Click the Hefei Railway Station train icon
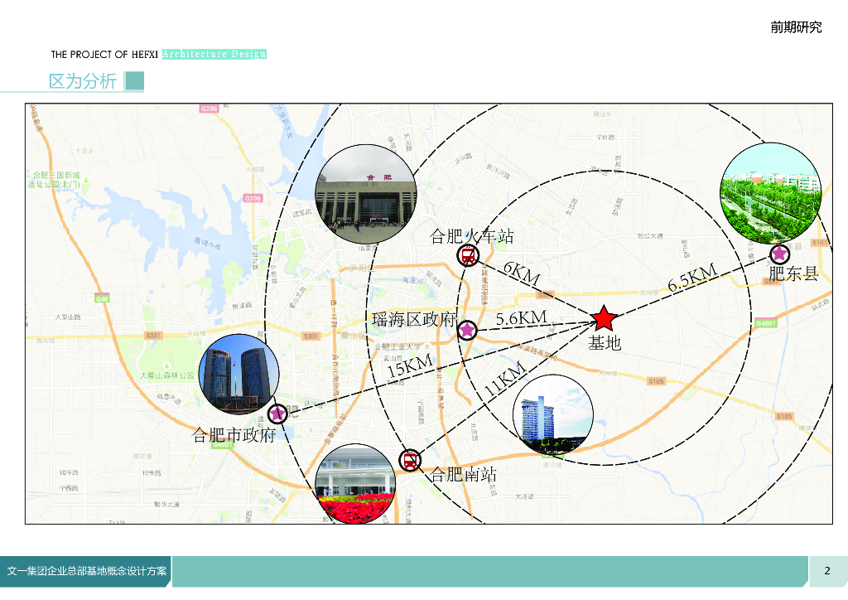This screenshot has width=848, height=600. click(468, 255)
